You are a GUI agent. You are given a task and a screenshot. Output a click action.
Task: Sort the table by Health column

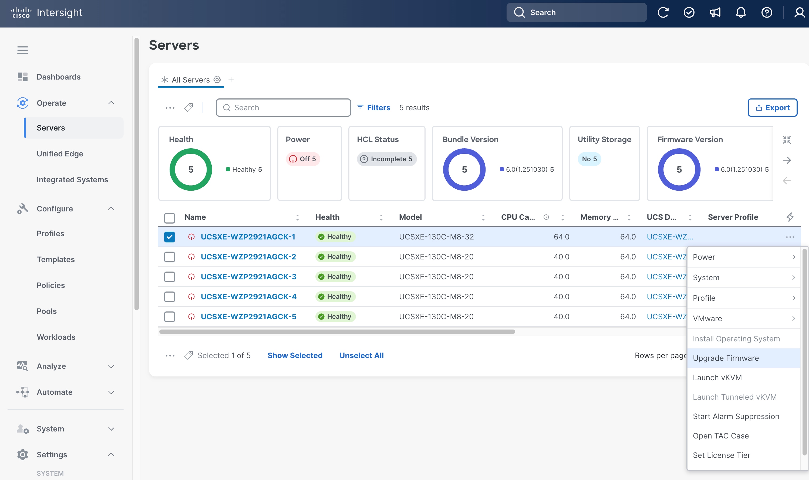pos(381,217)
